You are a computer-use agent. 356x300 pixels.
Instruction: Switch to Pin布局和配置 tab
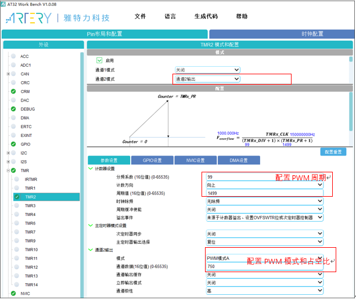[x=105, y=34]
